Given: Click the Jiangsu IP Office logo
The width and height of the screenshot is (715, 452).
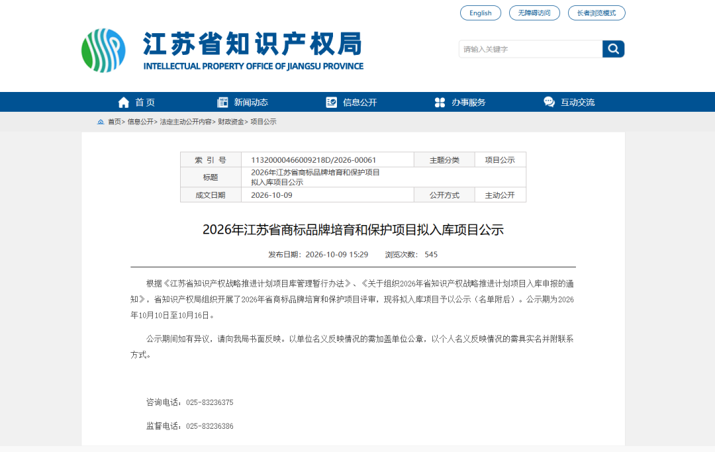Looking at the screenshot, I should pyautogui.click(x=103, y=50).
